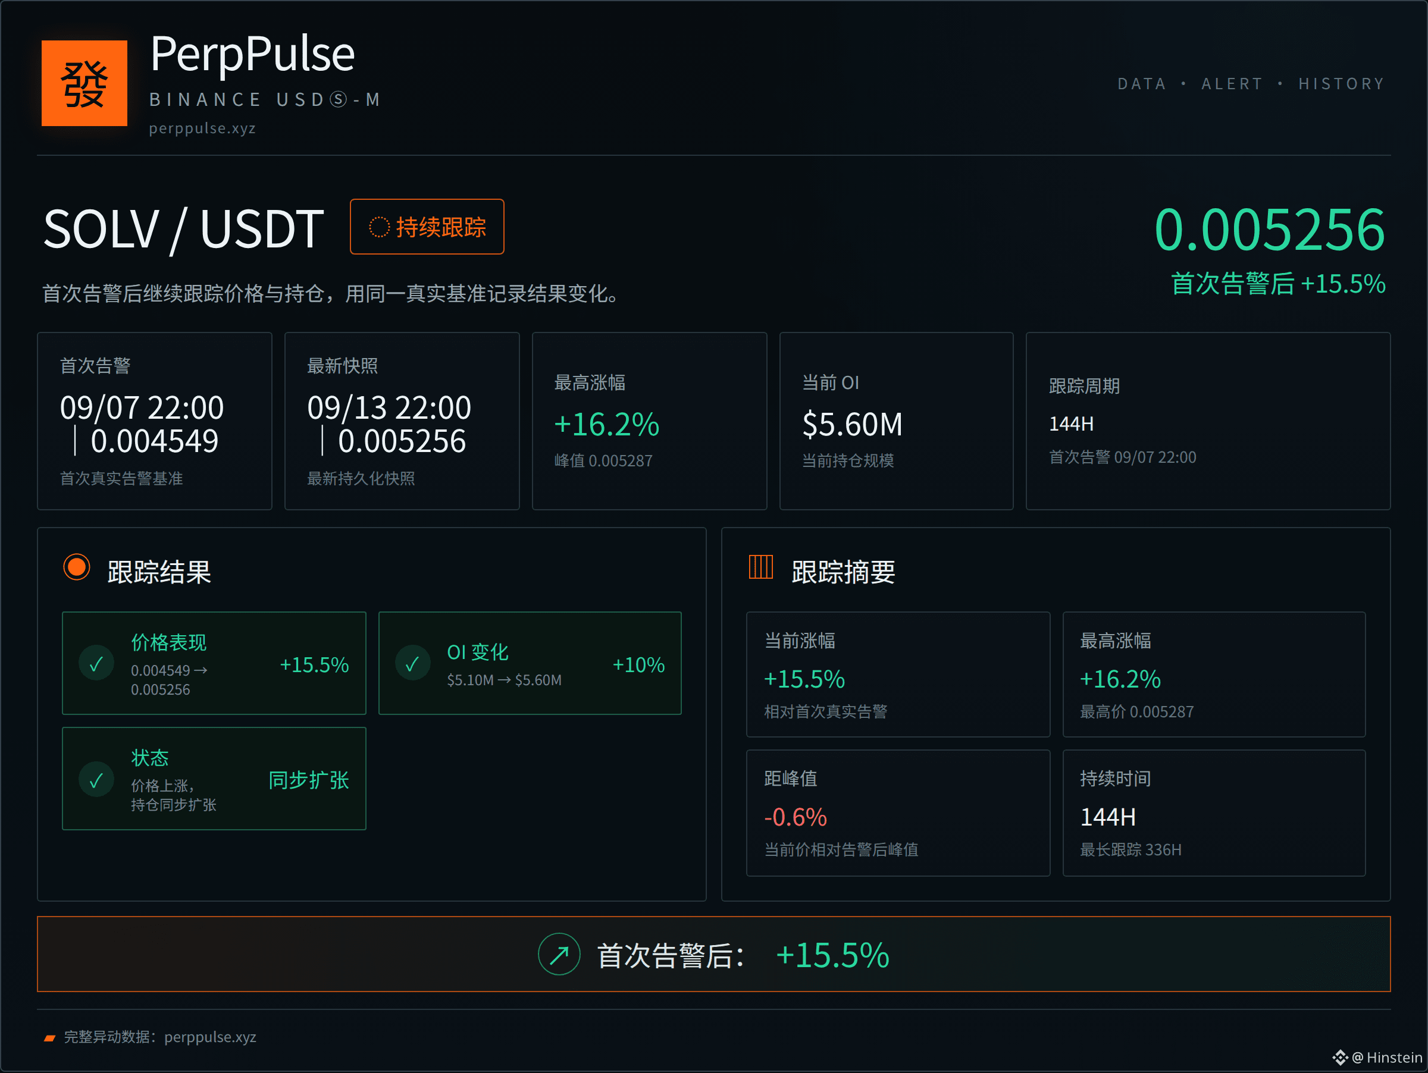Open the HISTORY header item
Viewport: 1428px width, 1073px height.
click(x=1342, y=84)
